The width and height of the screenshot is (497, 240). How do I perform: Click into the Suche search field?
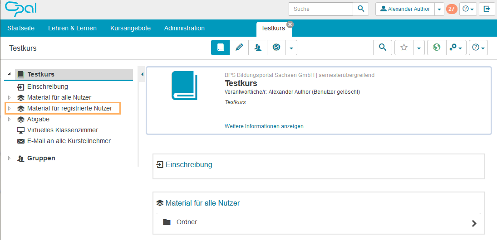321,9
